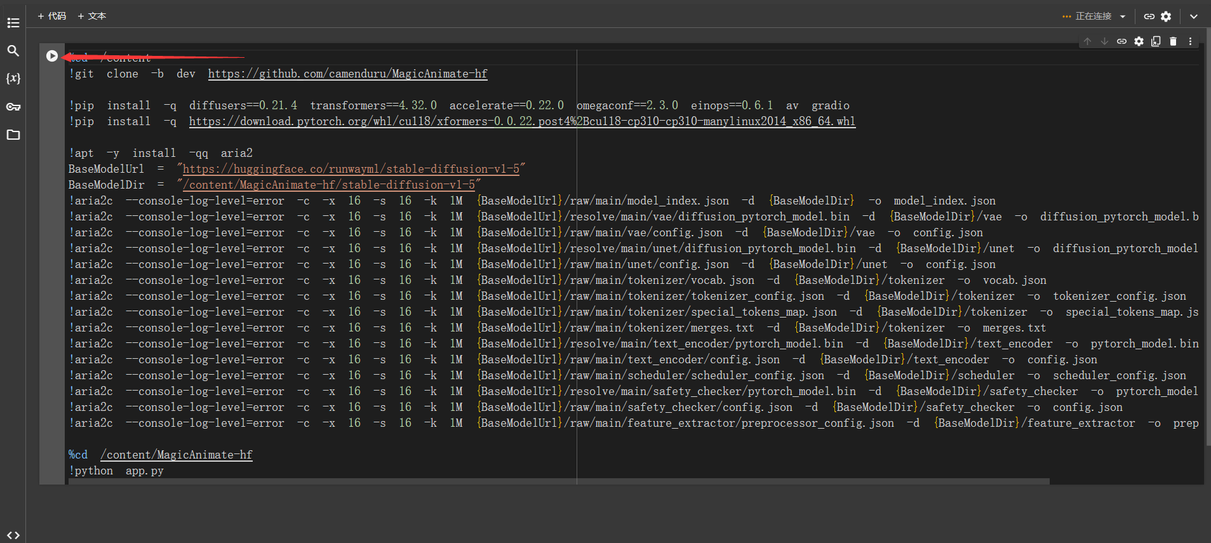Click 'gradio' at the end of the pip line

pos(831,105)
